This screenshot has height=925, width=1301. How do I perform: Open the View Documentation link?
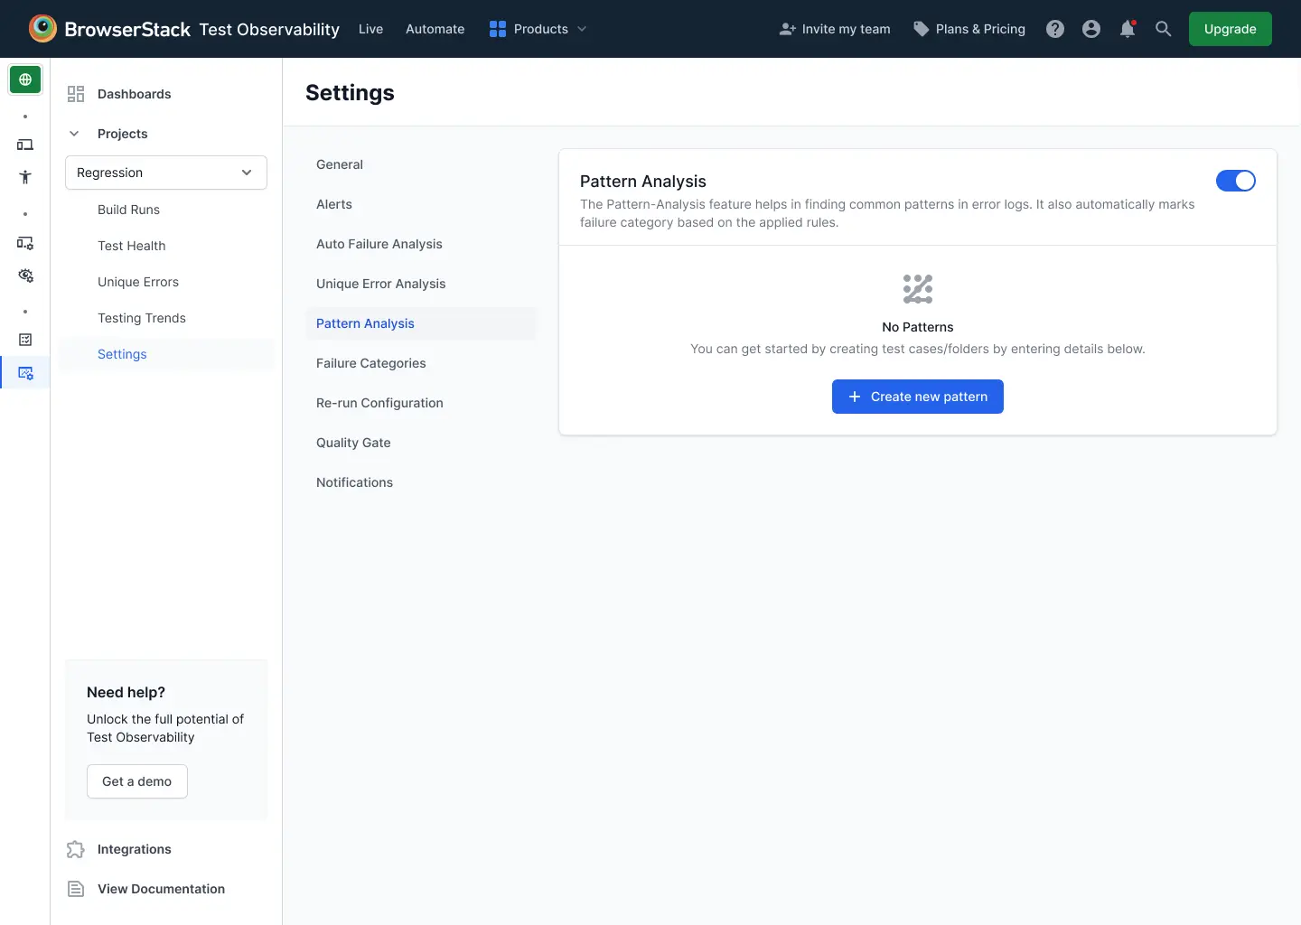click(161, 889)
